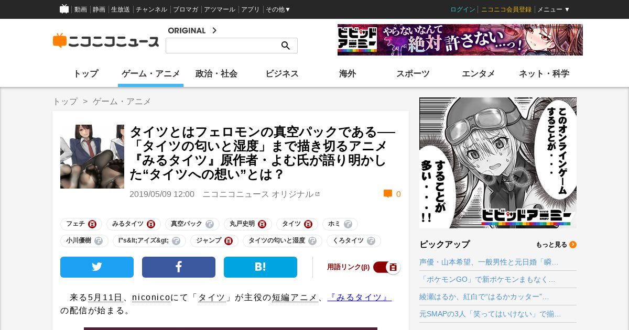629x330 pixels.
Task: Open the comment bubble icon
Action: pos(388,194)
